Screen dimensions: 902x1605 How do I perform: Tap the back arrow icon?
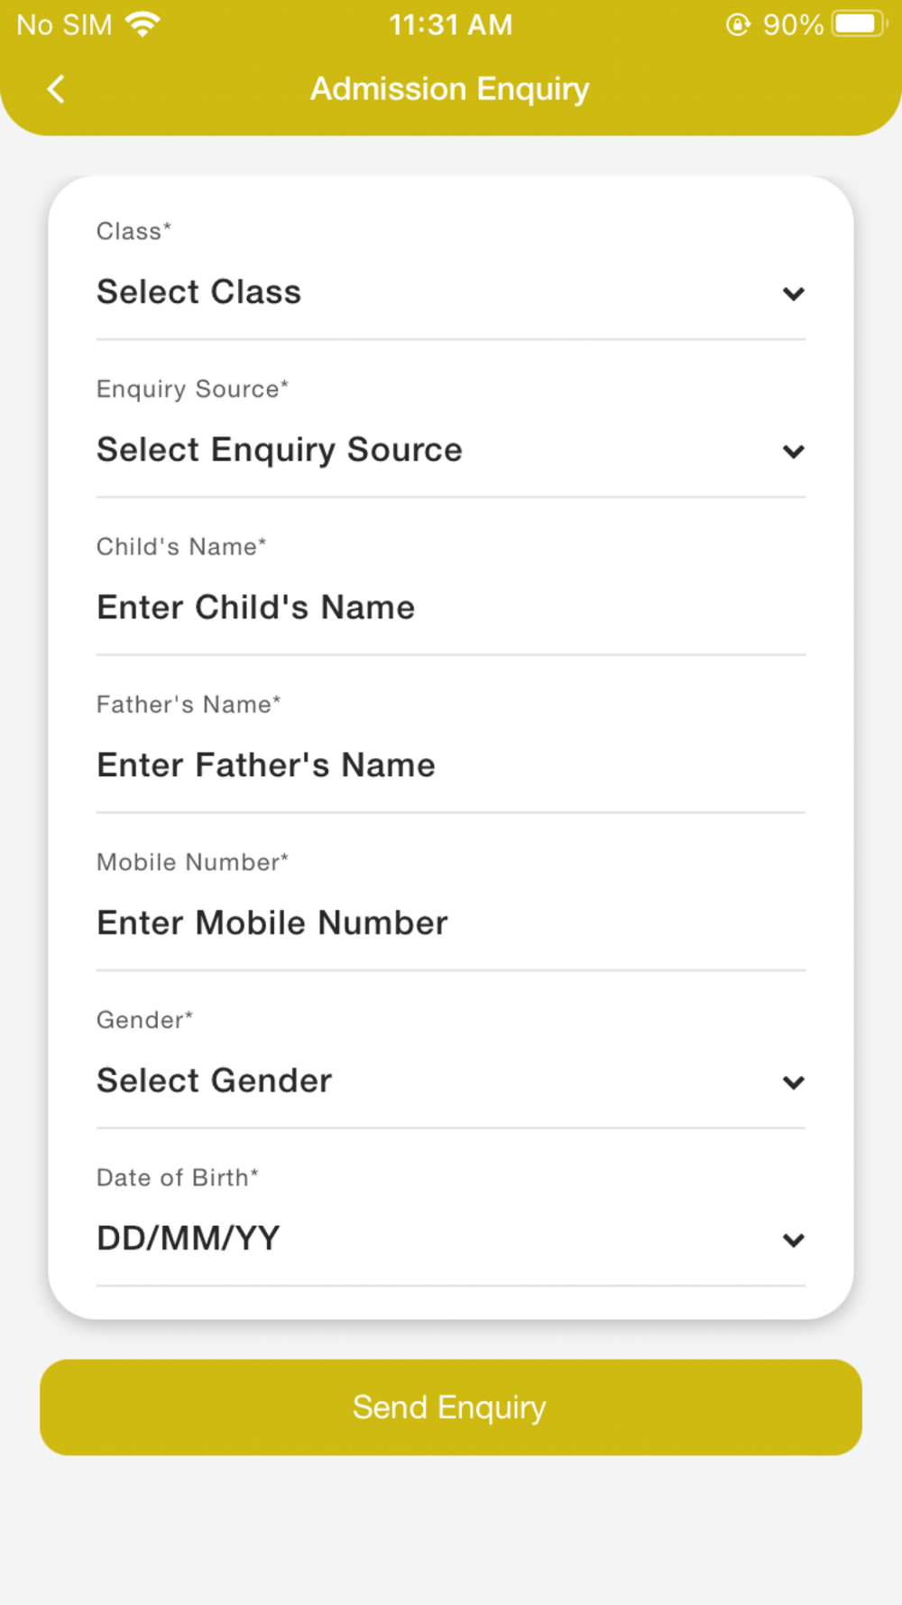[56, 89]
